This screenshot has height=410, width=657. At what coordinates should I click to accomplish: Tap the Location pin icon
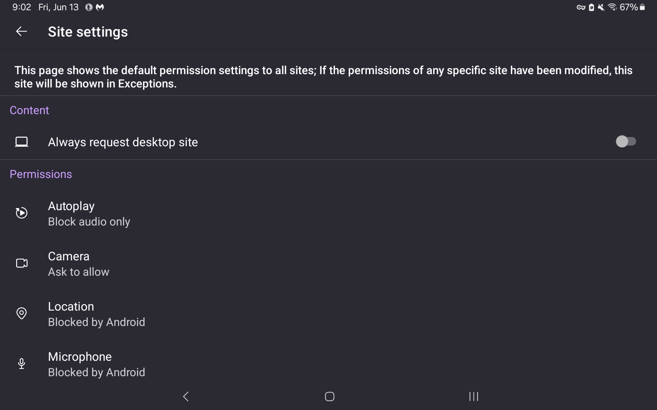21,313
